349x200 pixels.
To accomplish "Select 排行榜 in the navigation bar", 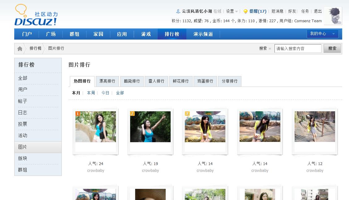I will (x=172, y=34).
